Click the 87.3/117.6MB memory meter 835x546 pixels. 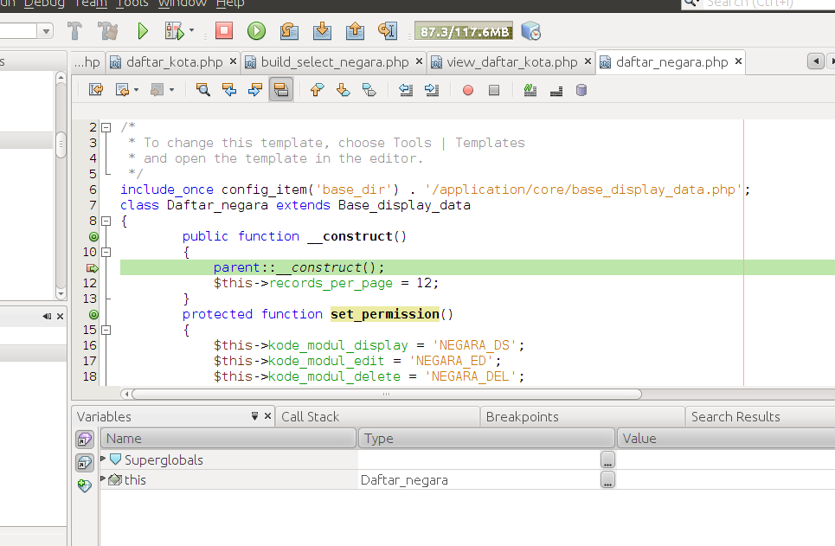tap(463, 30)
